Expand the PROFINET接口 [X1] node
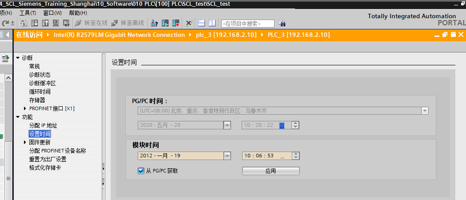Screen dimensions: 466x200 click(25, 108)
